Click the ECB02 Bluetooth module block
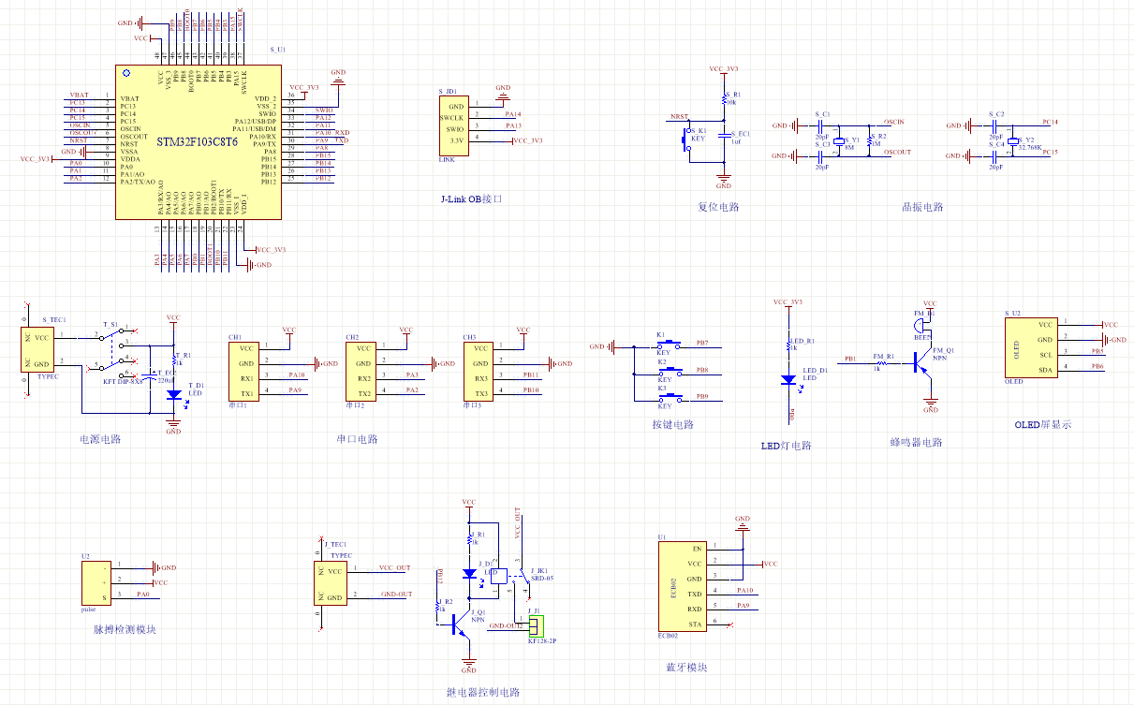This screenshot has width=1134, height=705. [683, 586]
